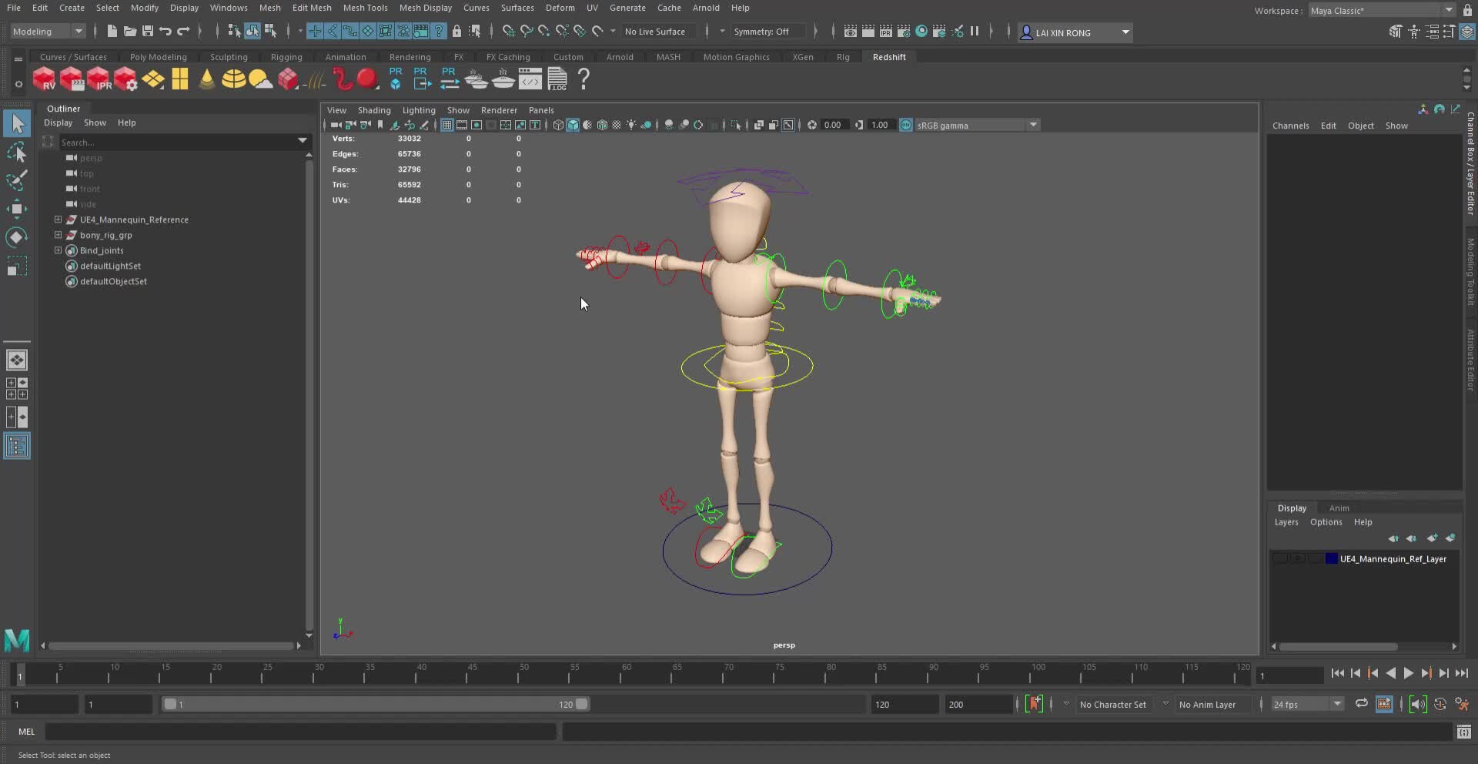Click the blue color swatch of UE4_Mannequin_Ref_Layer
This screenshot has height=764, width=1478.
[x=1331, y=559]
